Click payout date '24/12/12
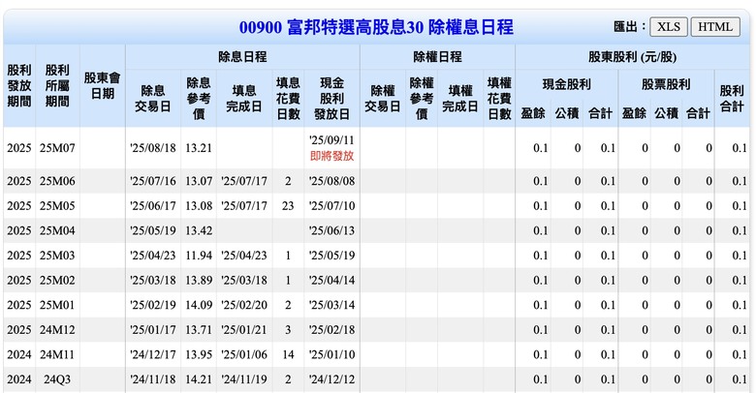 pyautogui.click(x=331, y=379)
